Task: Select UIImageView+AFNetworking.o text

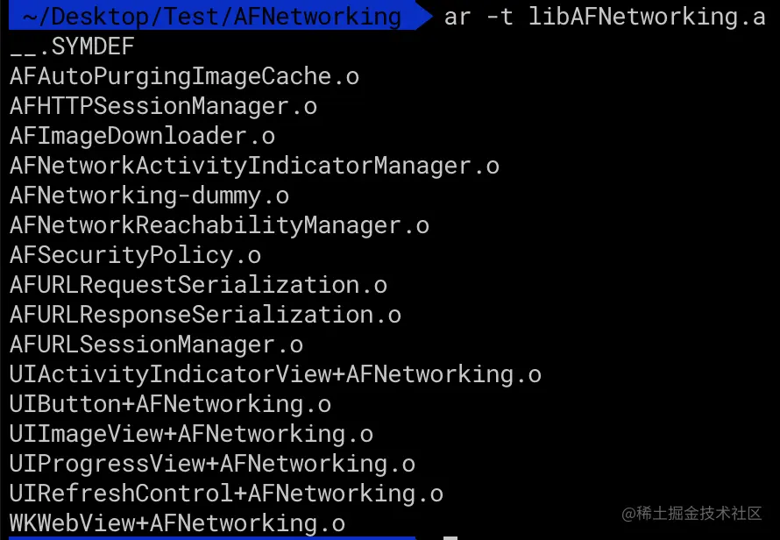Action: 192,434
